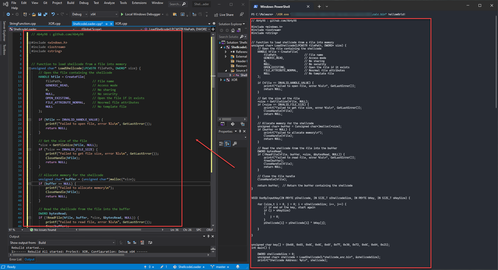Toggle Alphabetical sort in Properties
The height and width of the screenshot is (270, 498).
click(227, 143)
